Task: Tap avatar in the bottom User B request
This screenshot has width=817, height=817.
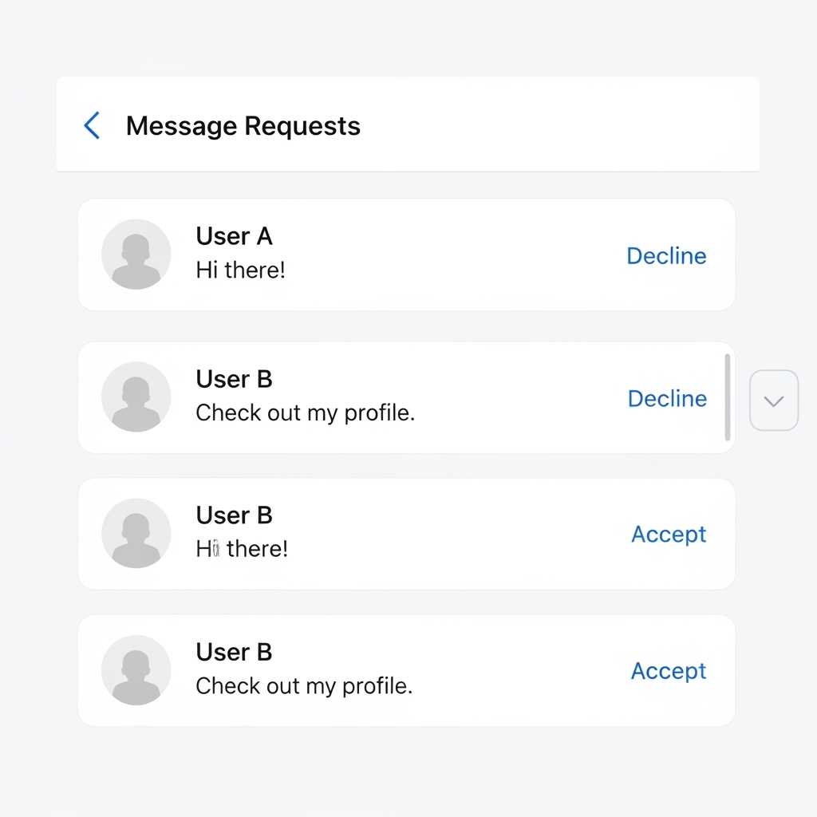Action: coord(136,670)
